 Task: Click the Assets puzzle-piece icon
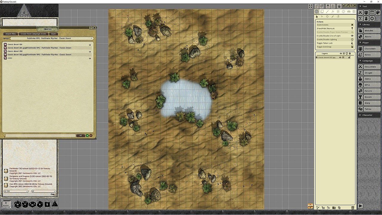(x=361, y=37)
